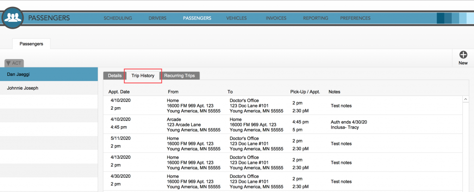474x192 pixels.
Task: Click the 4:45 pm appointment time under 4/10/2020
Action: 119,127
